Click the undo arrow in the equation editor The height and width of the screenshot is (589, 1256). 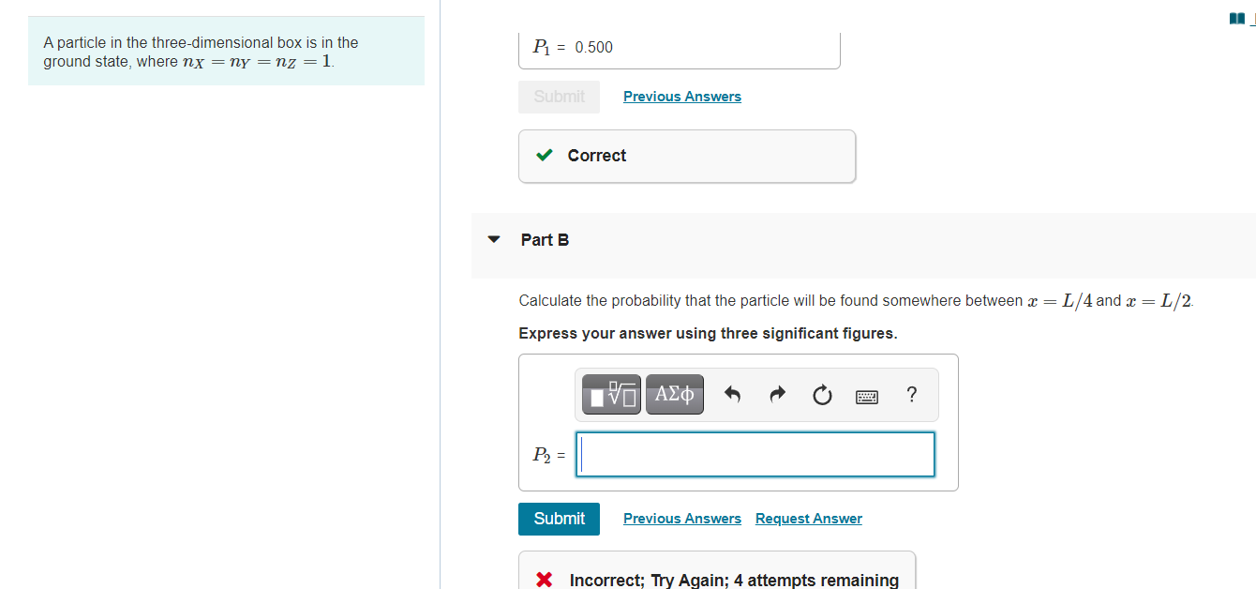[731, 394]
